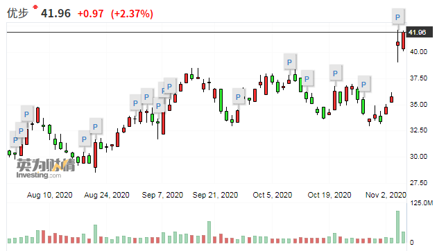This screenshot has height=251, width=446.
Task: Click the 32.50 price axis label
Action: coord(418,130)
